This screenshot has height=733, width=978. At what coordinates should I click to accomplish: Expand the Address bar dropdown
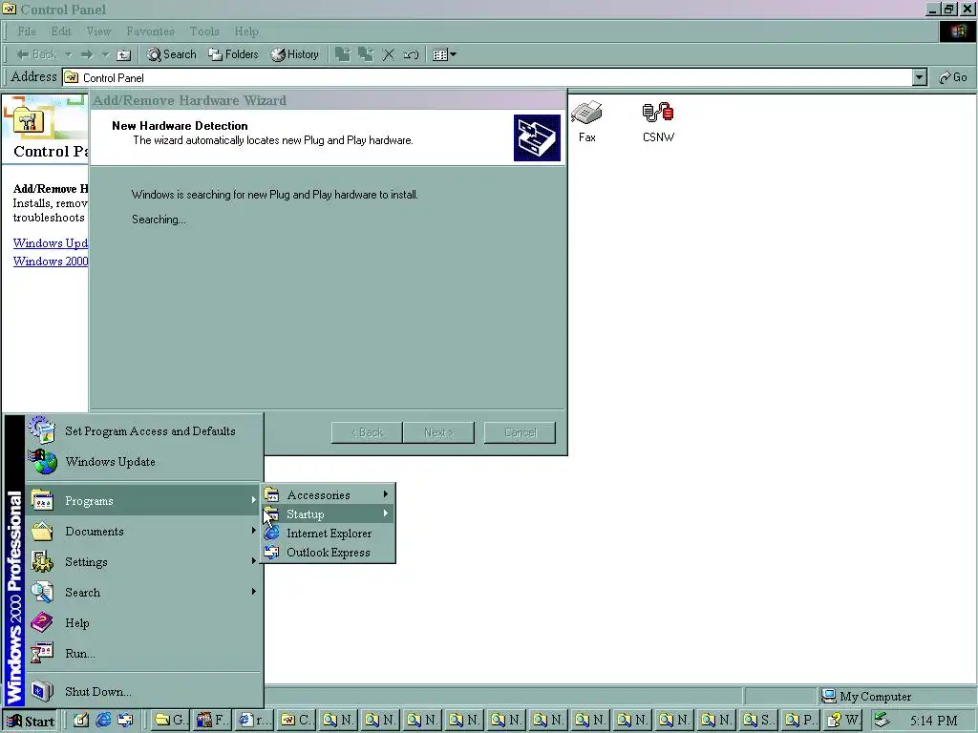click(x=919, y=77)
